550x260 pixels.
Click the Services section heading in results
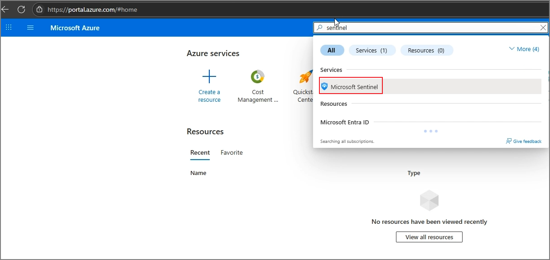coord(331,70)
